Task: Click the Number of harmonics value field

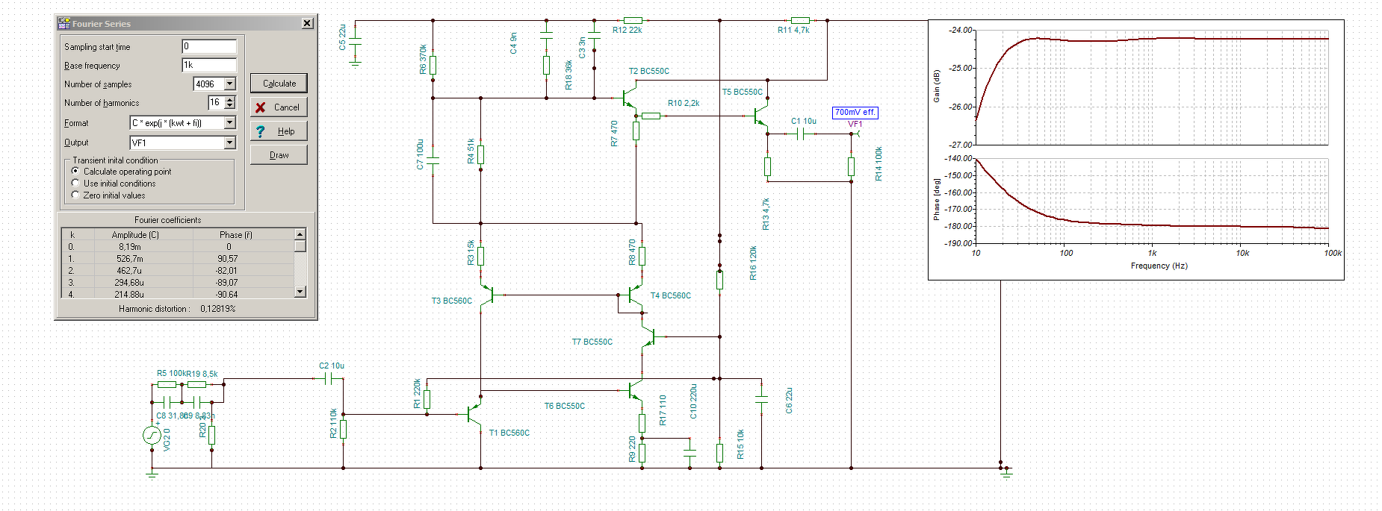Action: 216,102
